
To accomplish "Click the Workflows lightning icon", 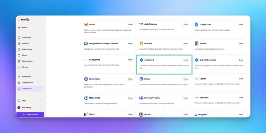I will click(19, 77).
